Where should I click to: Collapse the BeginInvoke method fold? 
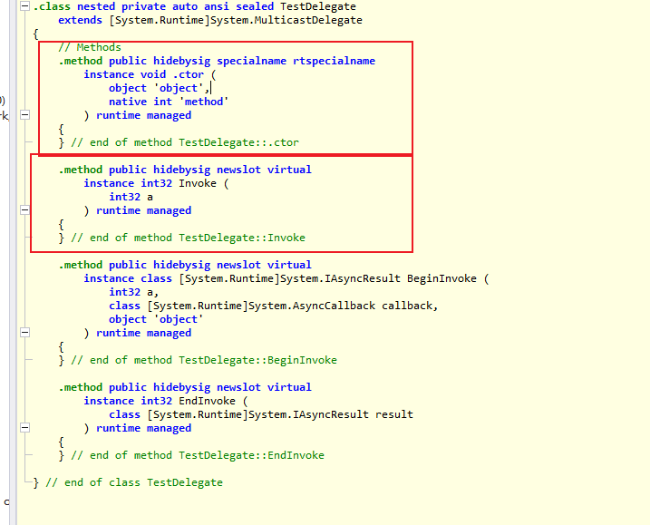(24, 333)
